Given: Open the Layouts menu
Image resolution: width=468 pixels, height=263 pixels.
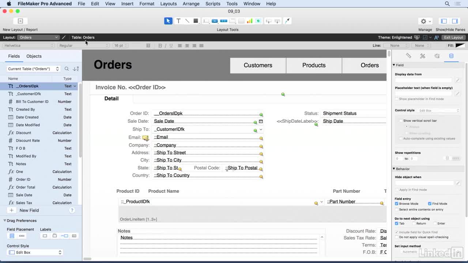Looking at the screenshot, I should (x=169, y=4).
